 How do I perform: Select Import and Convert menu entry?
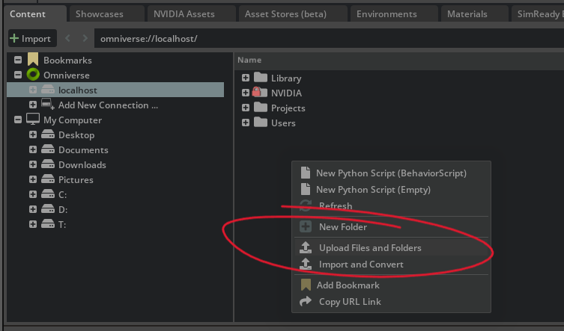[x=361, y=265]
